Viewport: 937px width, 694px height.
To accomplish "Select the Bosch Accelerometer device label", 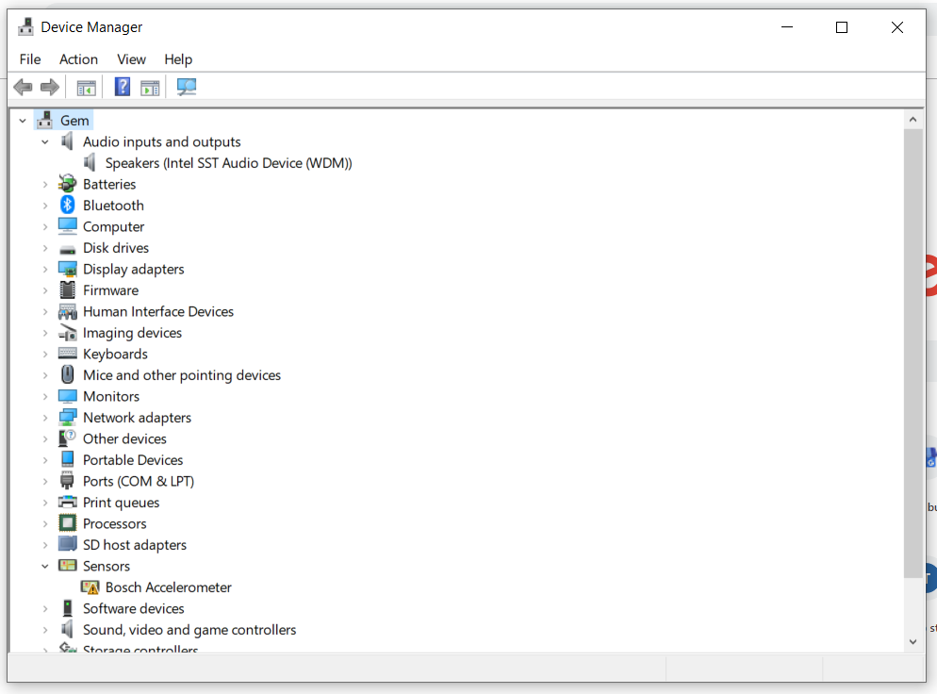I will pyautogui.click(x=168, y=587).
